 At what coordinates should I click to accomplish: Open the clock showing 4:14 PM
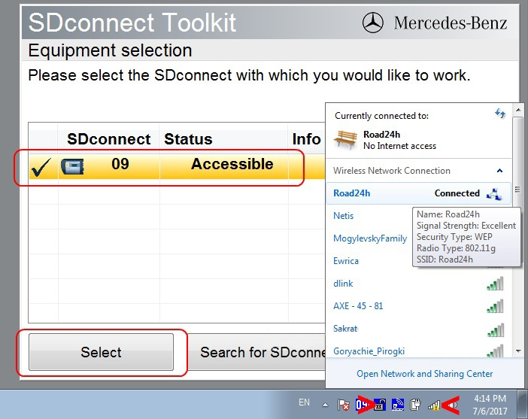(x=490, y=405)
